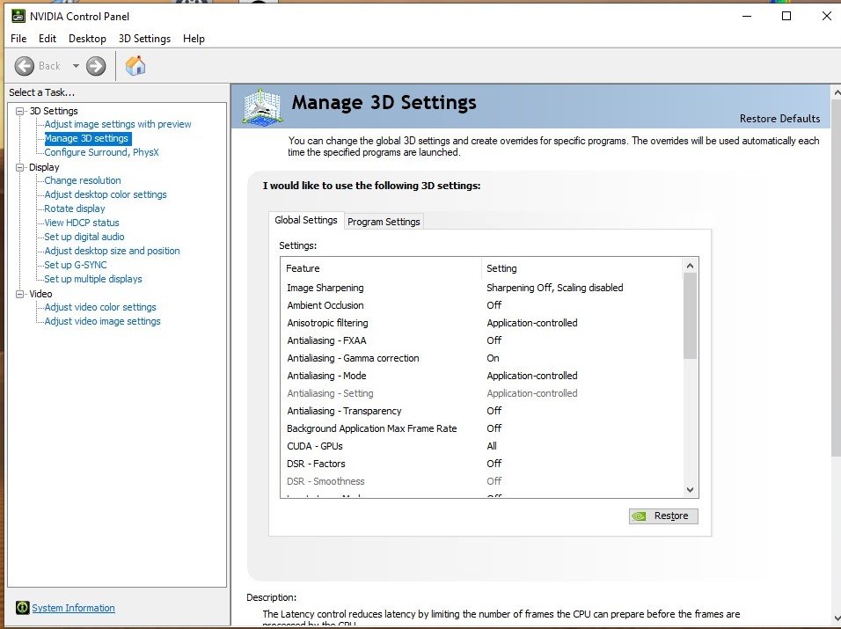Viewport: 841px width, 629px height.
Task: Open Set up G-SYNC
Action: pos(75,265)
